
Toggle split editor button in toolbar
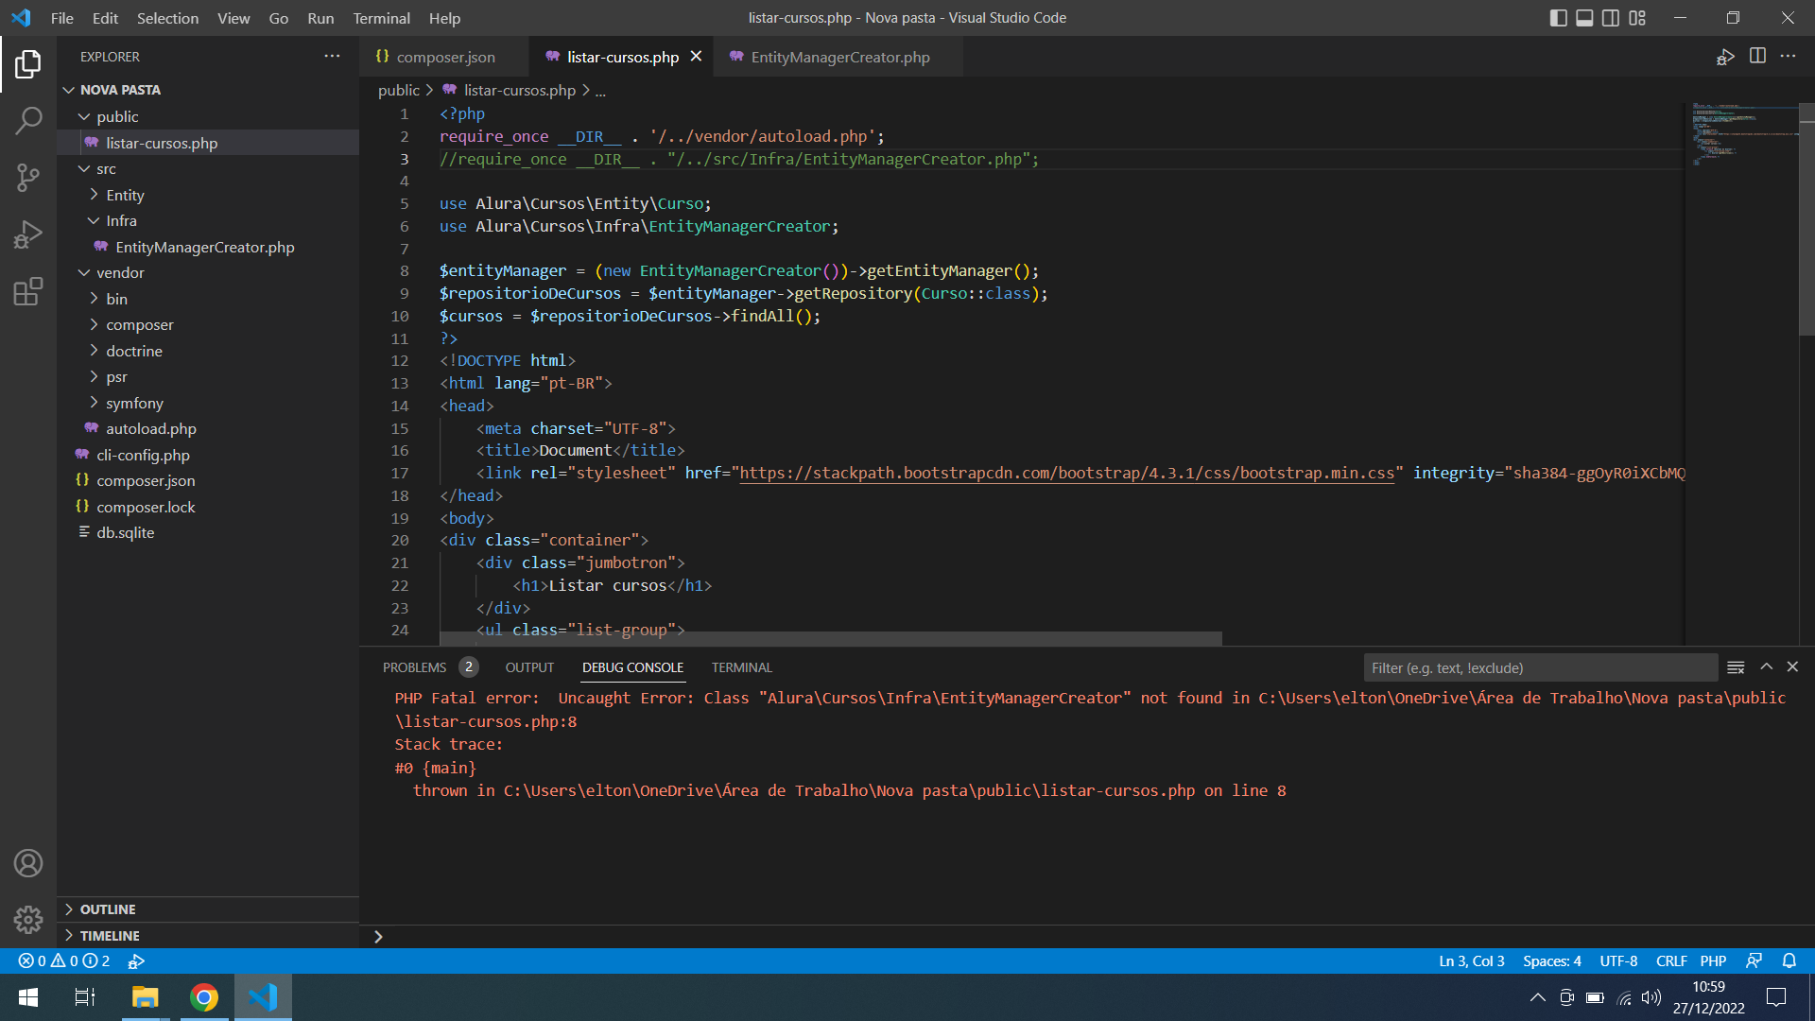1757,56
